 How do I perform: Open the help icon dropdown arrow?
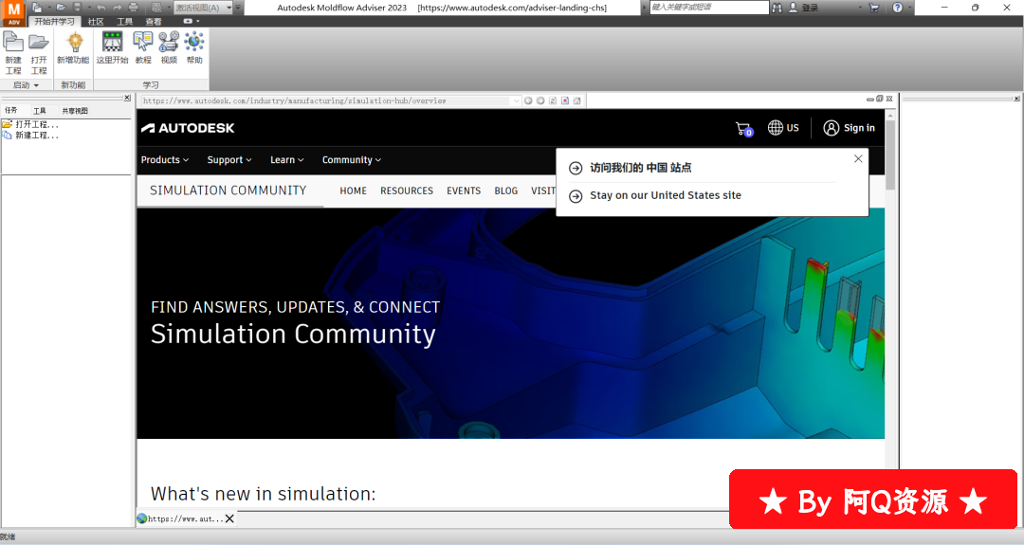click(x=909, y=8)
